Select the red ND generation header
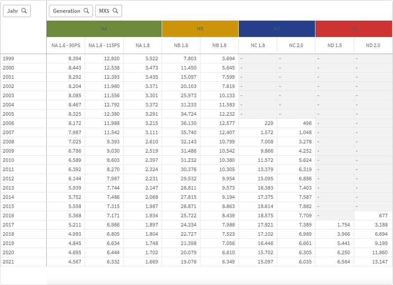Image resolution: width=393 pixels, height=285 pixels. click(x=354, y=29)
